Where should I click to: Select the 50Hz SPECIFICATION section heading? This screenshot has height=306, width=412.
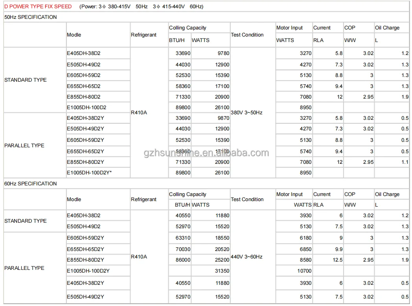31,17
